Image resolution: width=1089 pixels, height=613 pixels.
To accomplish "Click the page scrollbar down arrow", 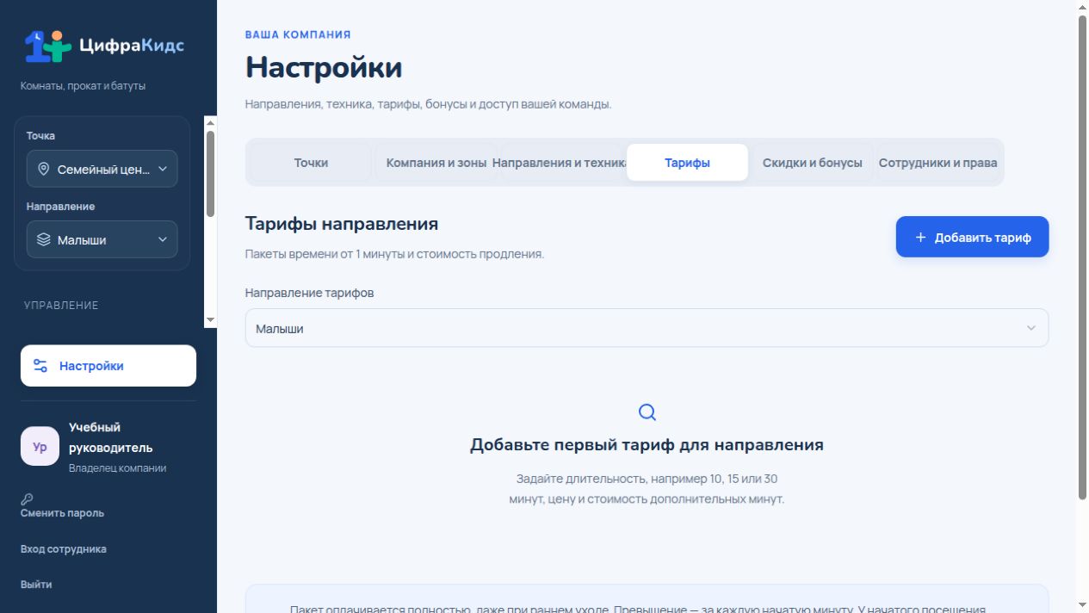I will [x=1082, y=606].
